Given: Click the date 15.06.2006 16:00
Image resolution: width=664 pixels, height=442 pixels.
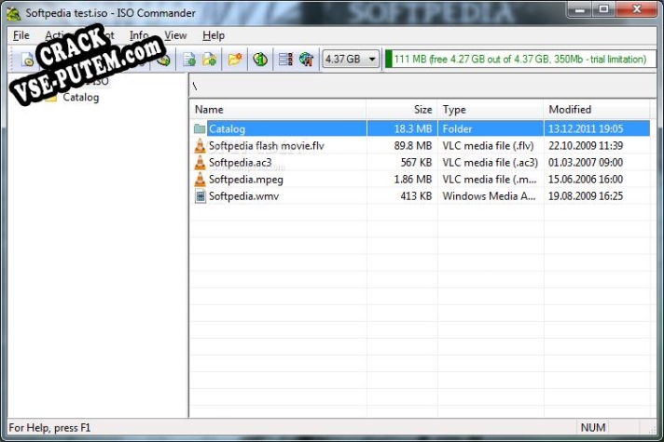Looking at the screenshot, I should click(586, 180).
